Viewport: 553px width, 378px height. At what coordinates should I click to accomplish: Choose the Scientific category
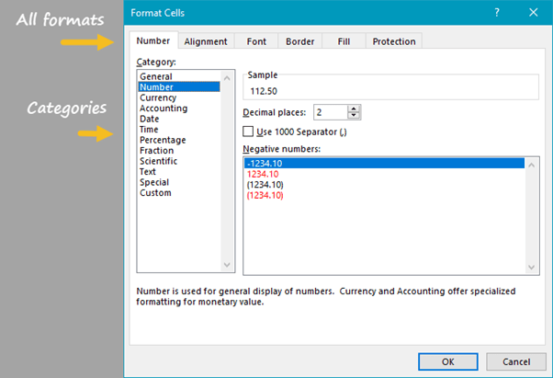point(179,161)
